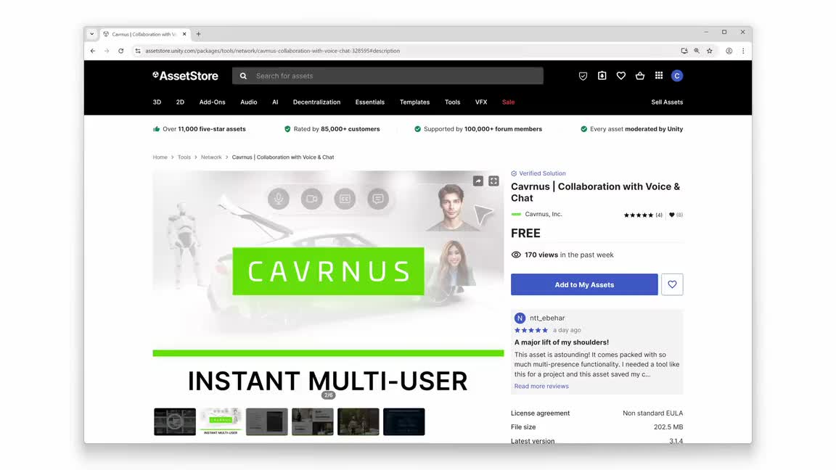Viewport: 836px width, 470px height.
Task: Click the Verified Solution badge
Action: [x=538, y=173]
